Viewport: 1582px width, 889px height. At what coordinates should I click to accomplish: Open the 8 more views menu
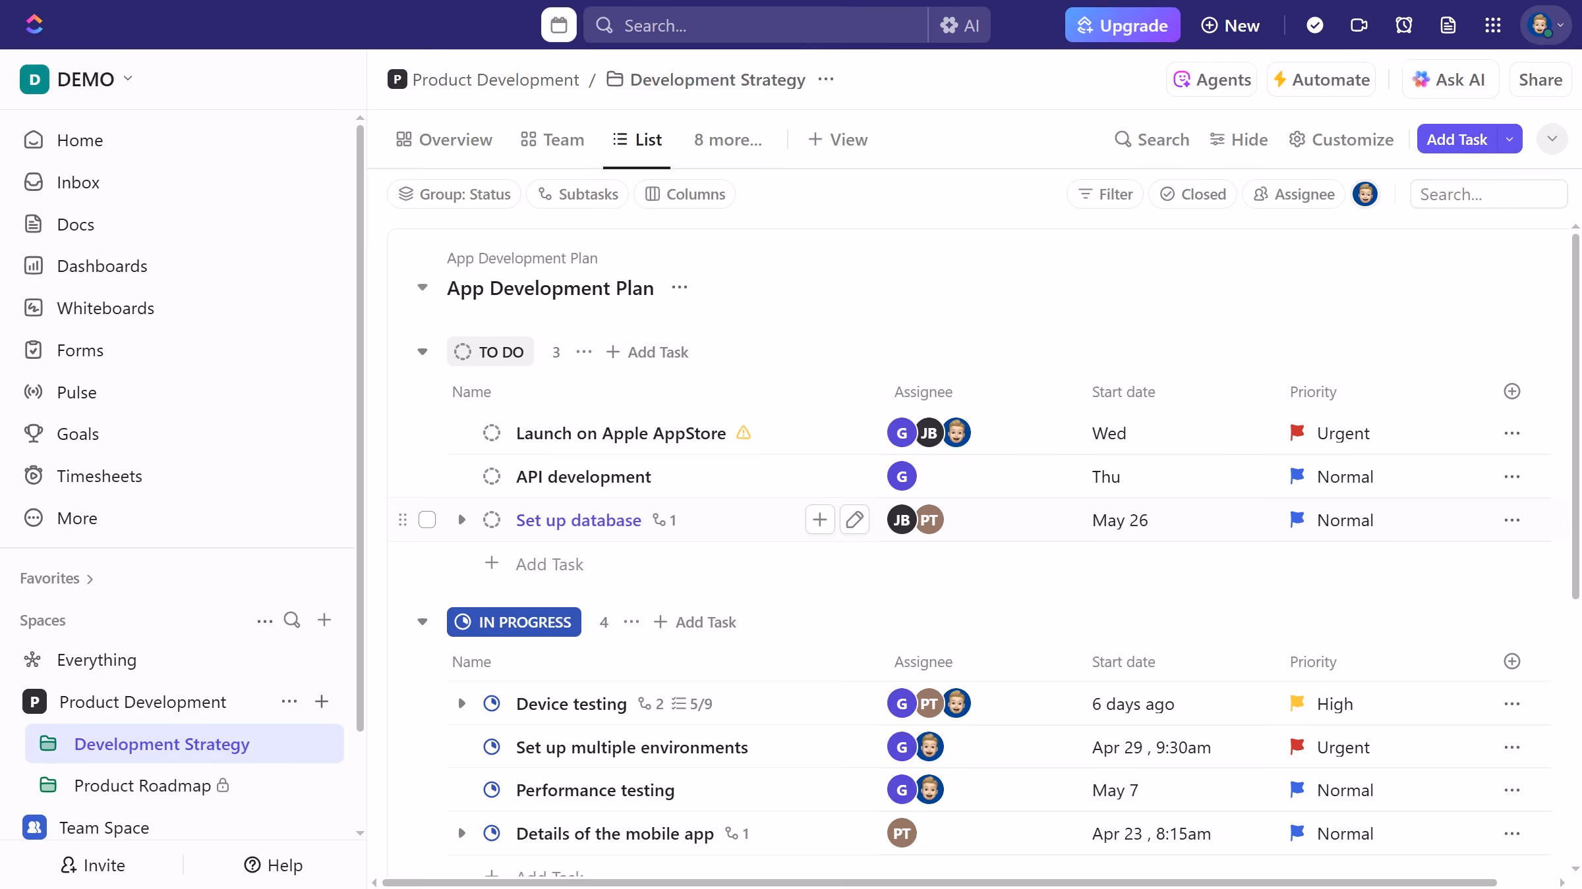point(728,139)
